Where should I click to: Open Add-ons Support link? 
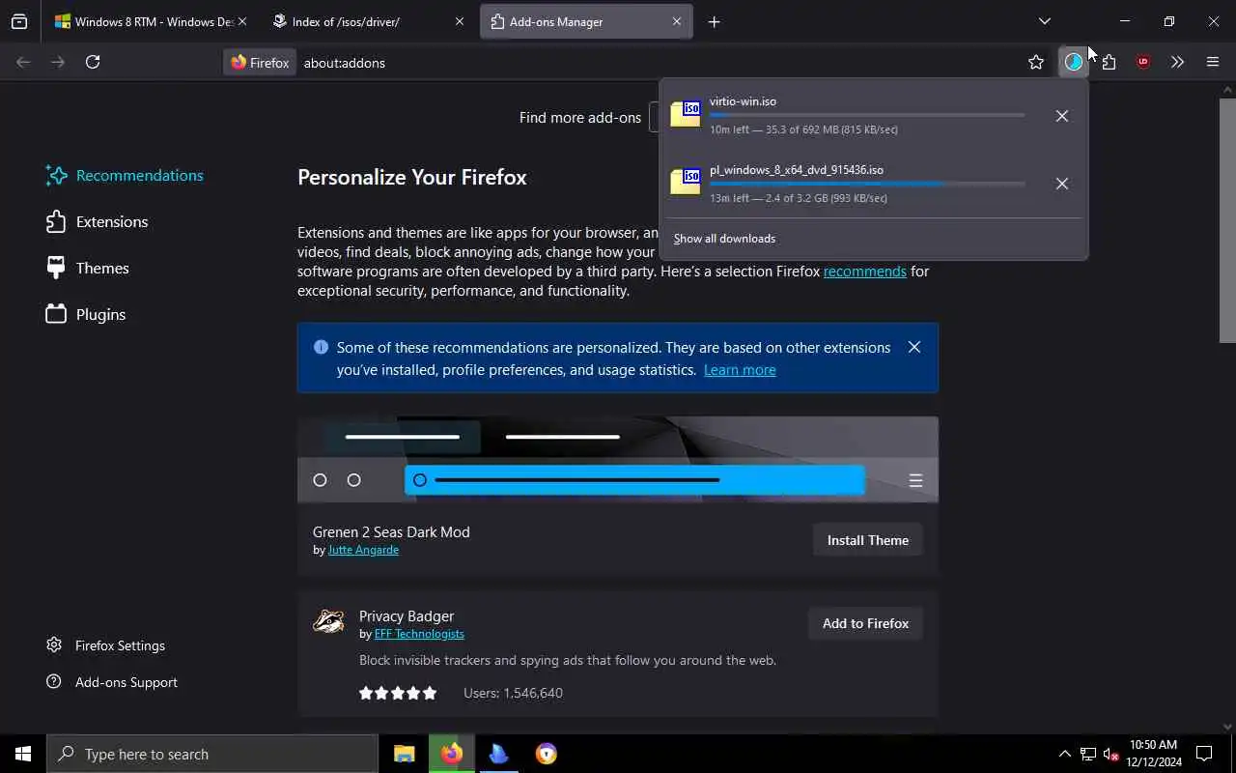coord(112,682)
